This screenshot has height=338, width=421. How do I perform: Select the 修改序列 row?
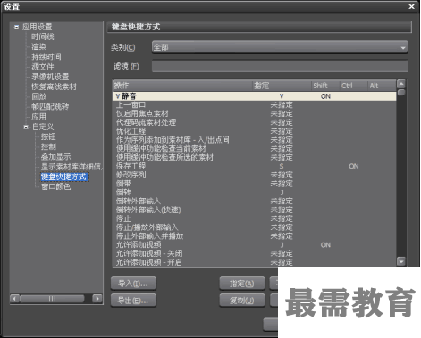click(x=255, y=175)
